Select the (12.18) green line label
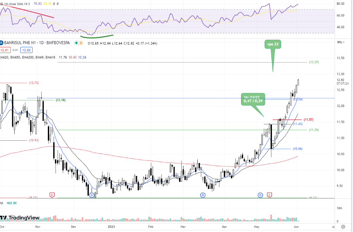 [x=61, y=100]
